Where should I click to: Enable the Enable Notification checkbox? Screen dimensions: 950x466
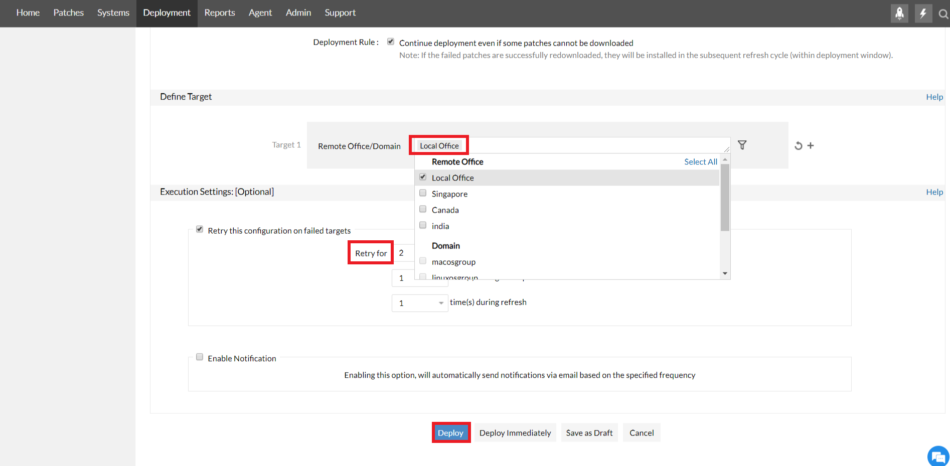click(x=200, y=357)
